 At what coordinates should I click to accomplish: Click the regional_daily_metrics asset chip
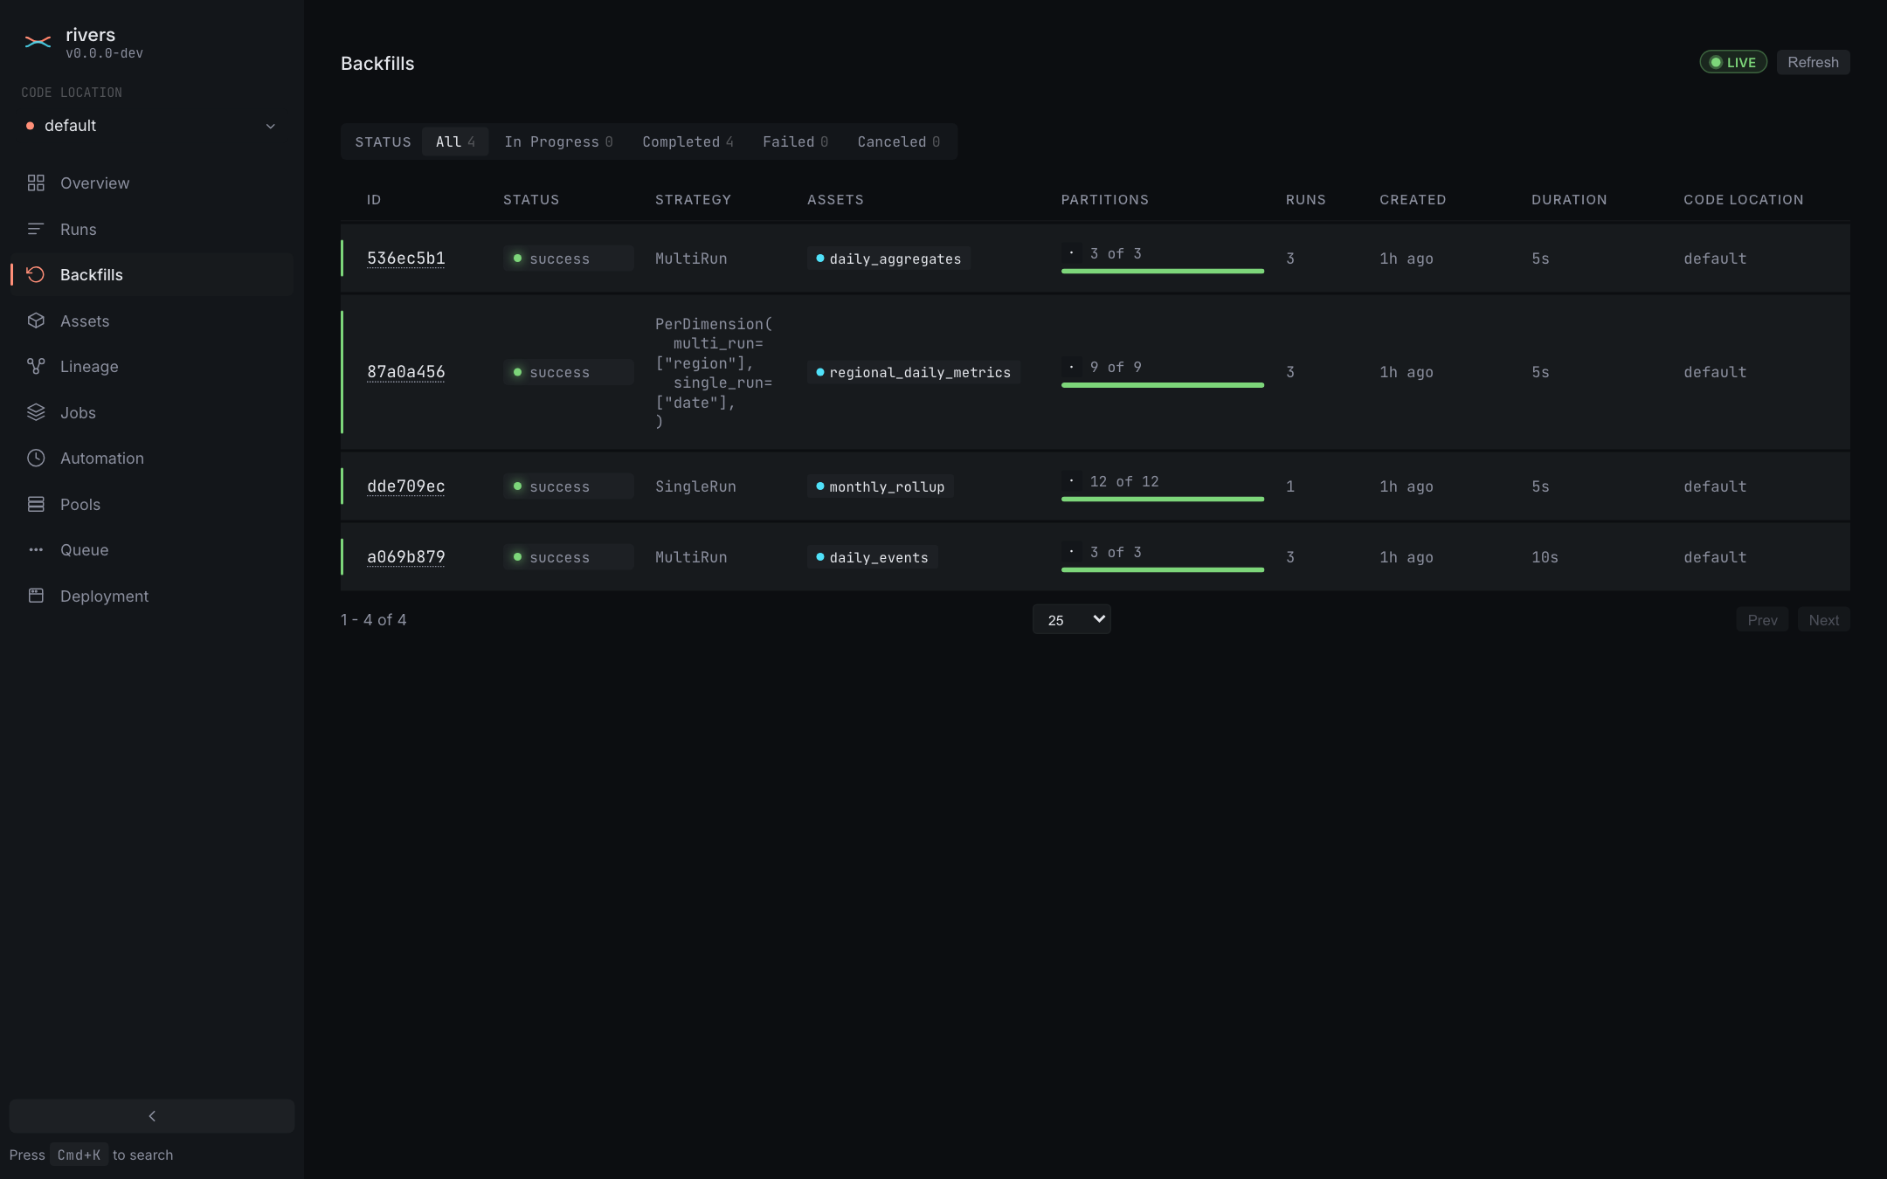click(x=913, y=372)
